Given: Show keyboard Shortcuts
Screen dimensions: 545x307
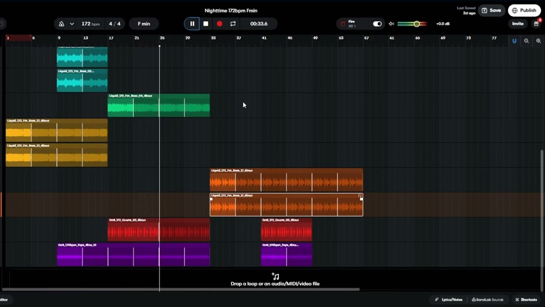Looking at the screenshot, I should [x=526, y=300].
